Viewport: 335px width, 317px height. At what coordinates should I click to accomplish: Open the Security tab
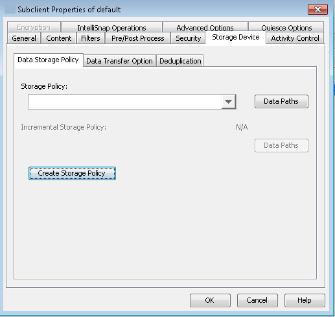(x=188, y=38)
